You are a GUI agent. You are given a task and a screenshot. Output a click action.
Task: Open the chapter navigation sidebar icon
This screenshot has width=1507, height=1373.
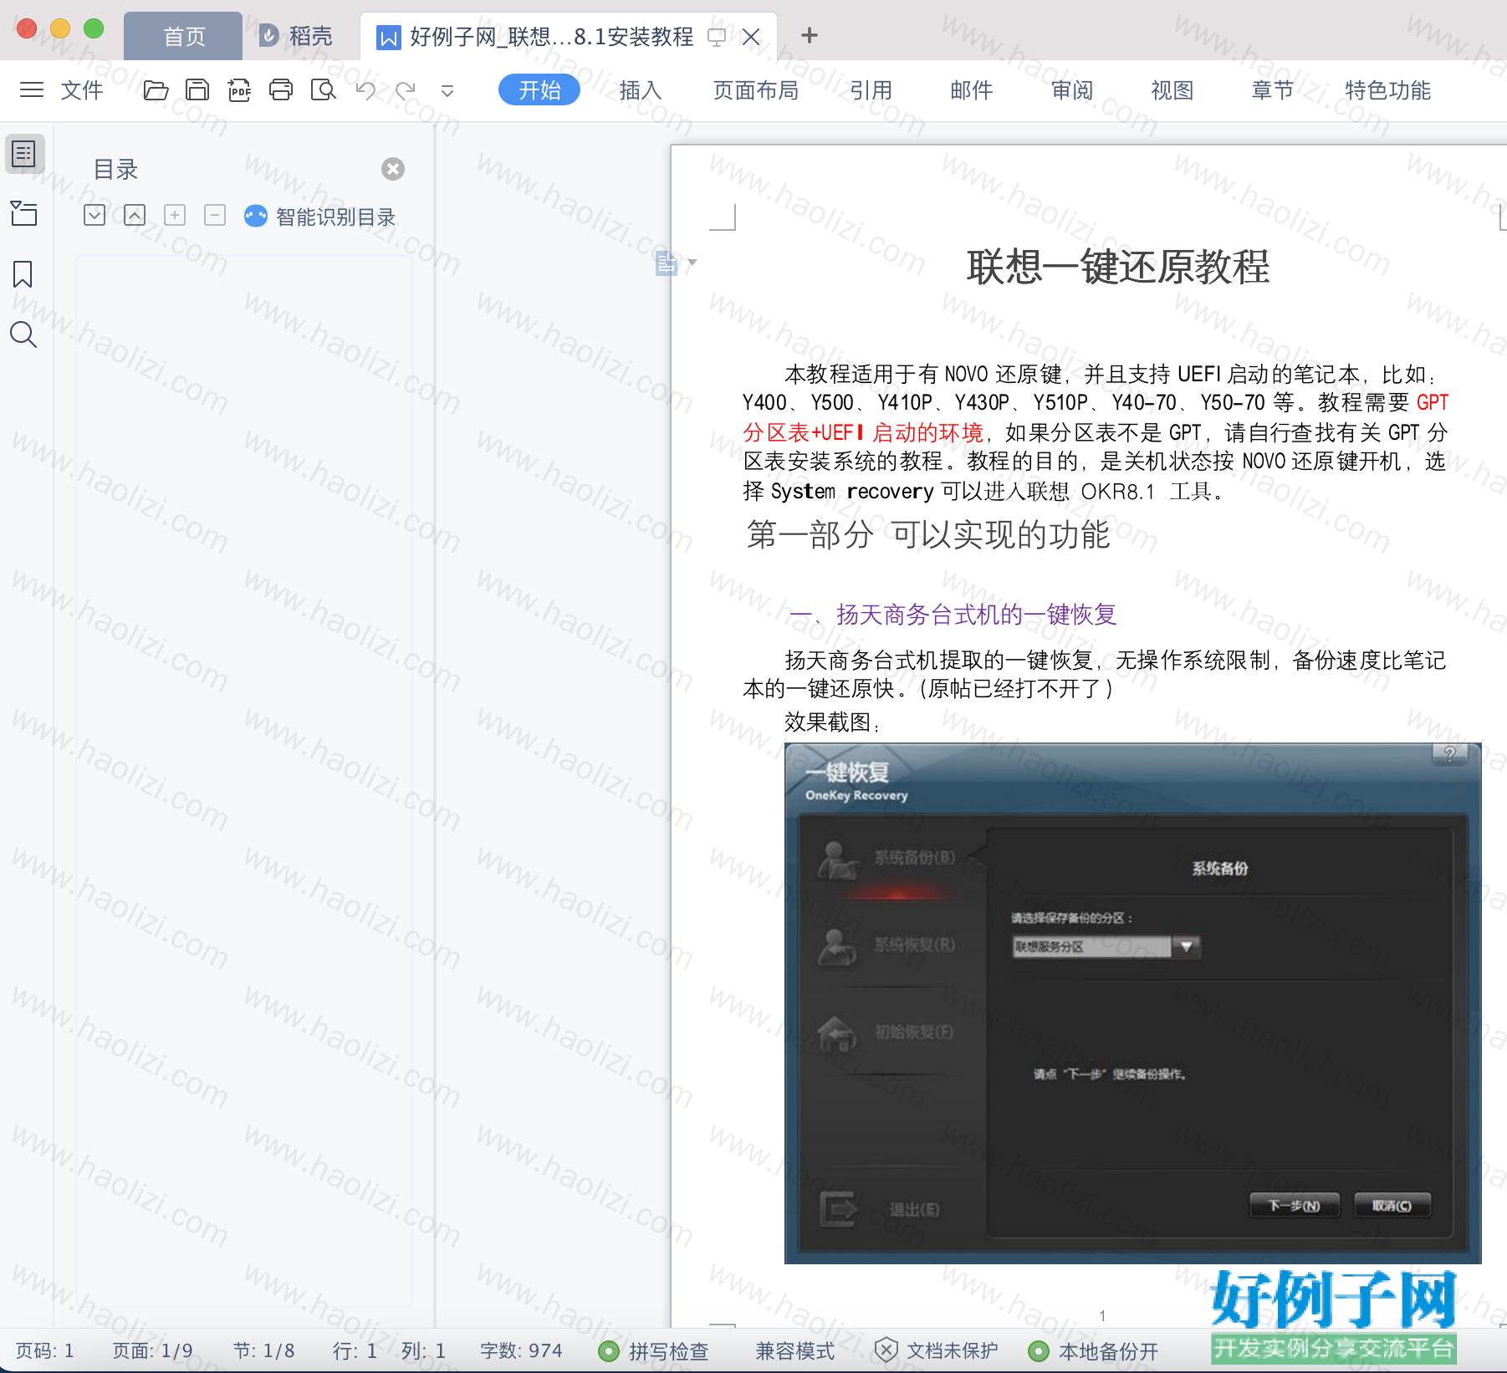(24, 214)
